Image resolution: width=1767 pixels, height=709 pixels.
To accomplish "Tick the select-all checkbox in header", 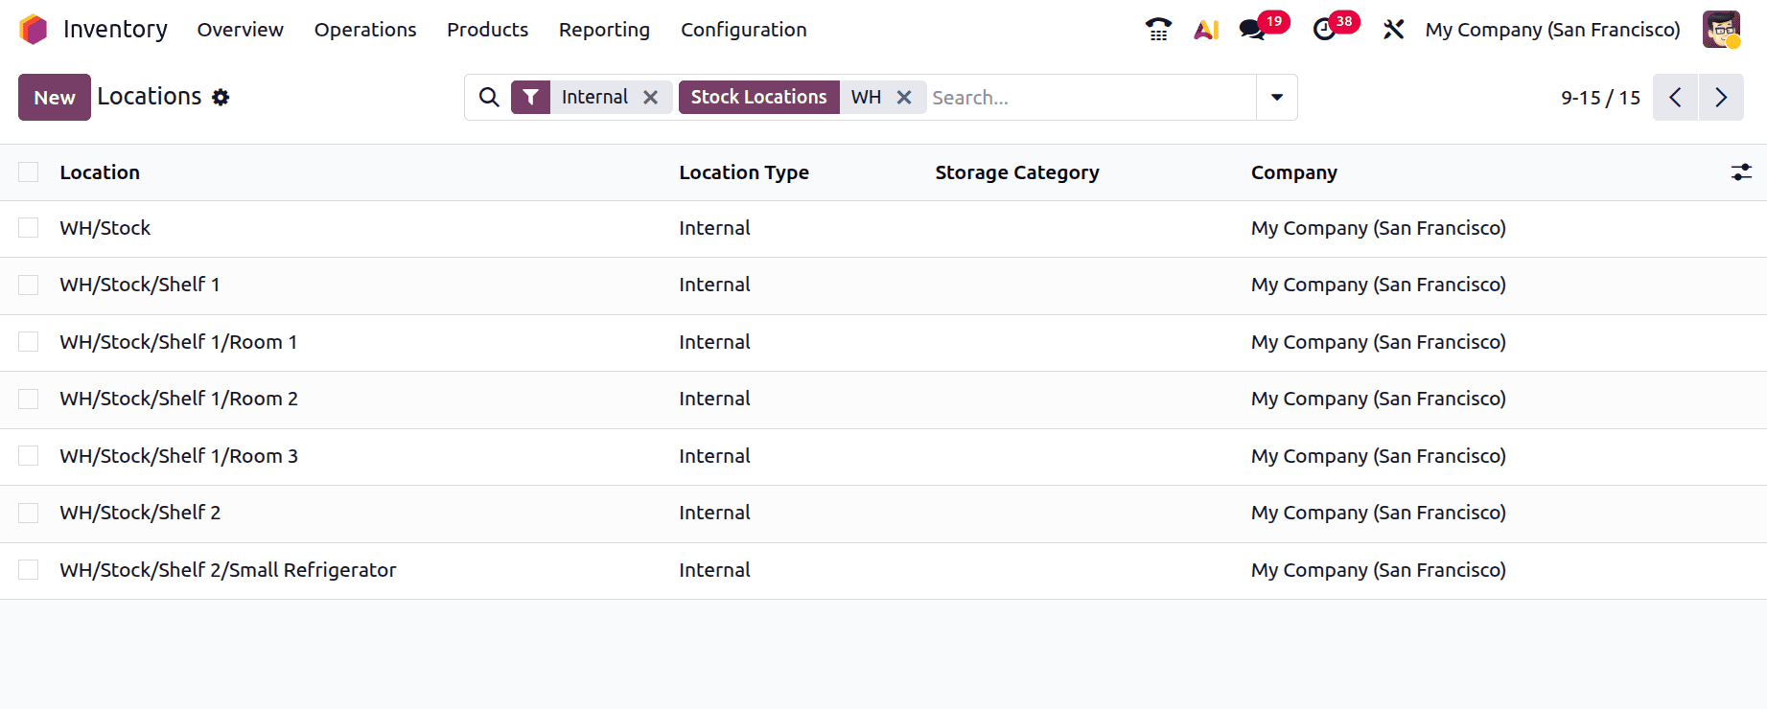I will click(x=29, y=172).
